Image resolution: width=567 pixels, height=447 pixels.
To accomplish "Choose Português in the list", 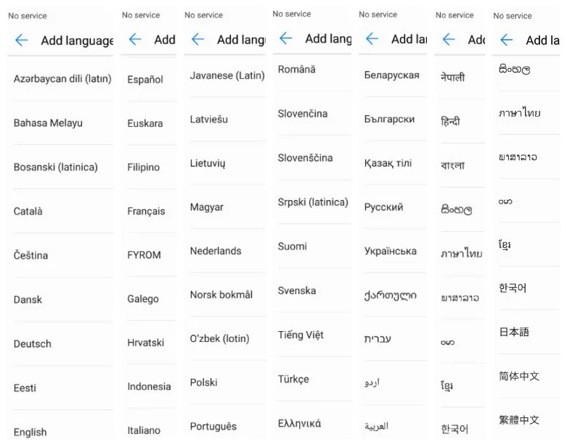I will tap(213, 426).
